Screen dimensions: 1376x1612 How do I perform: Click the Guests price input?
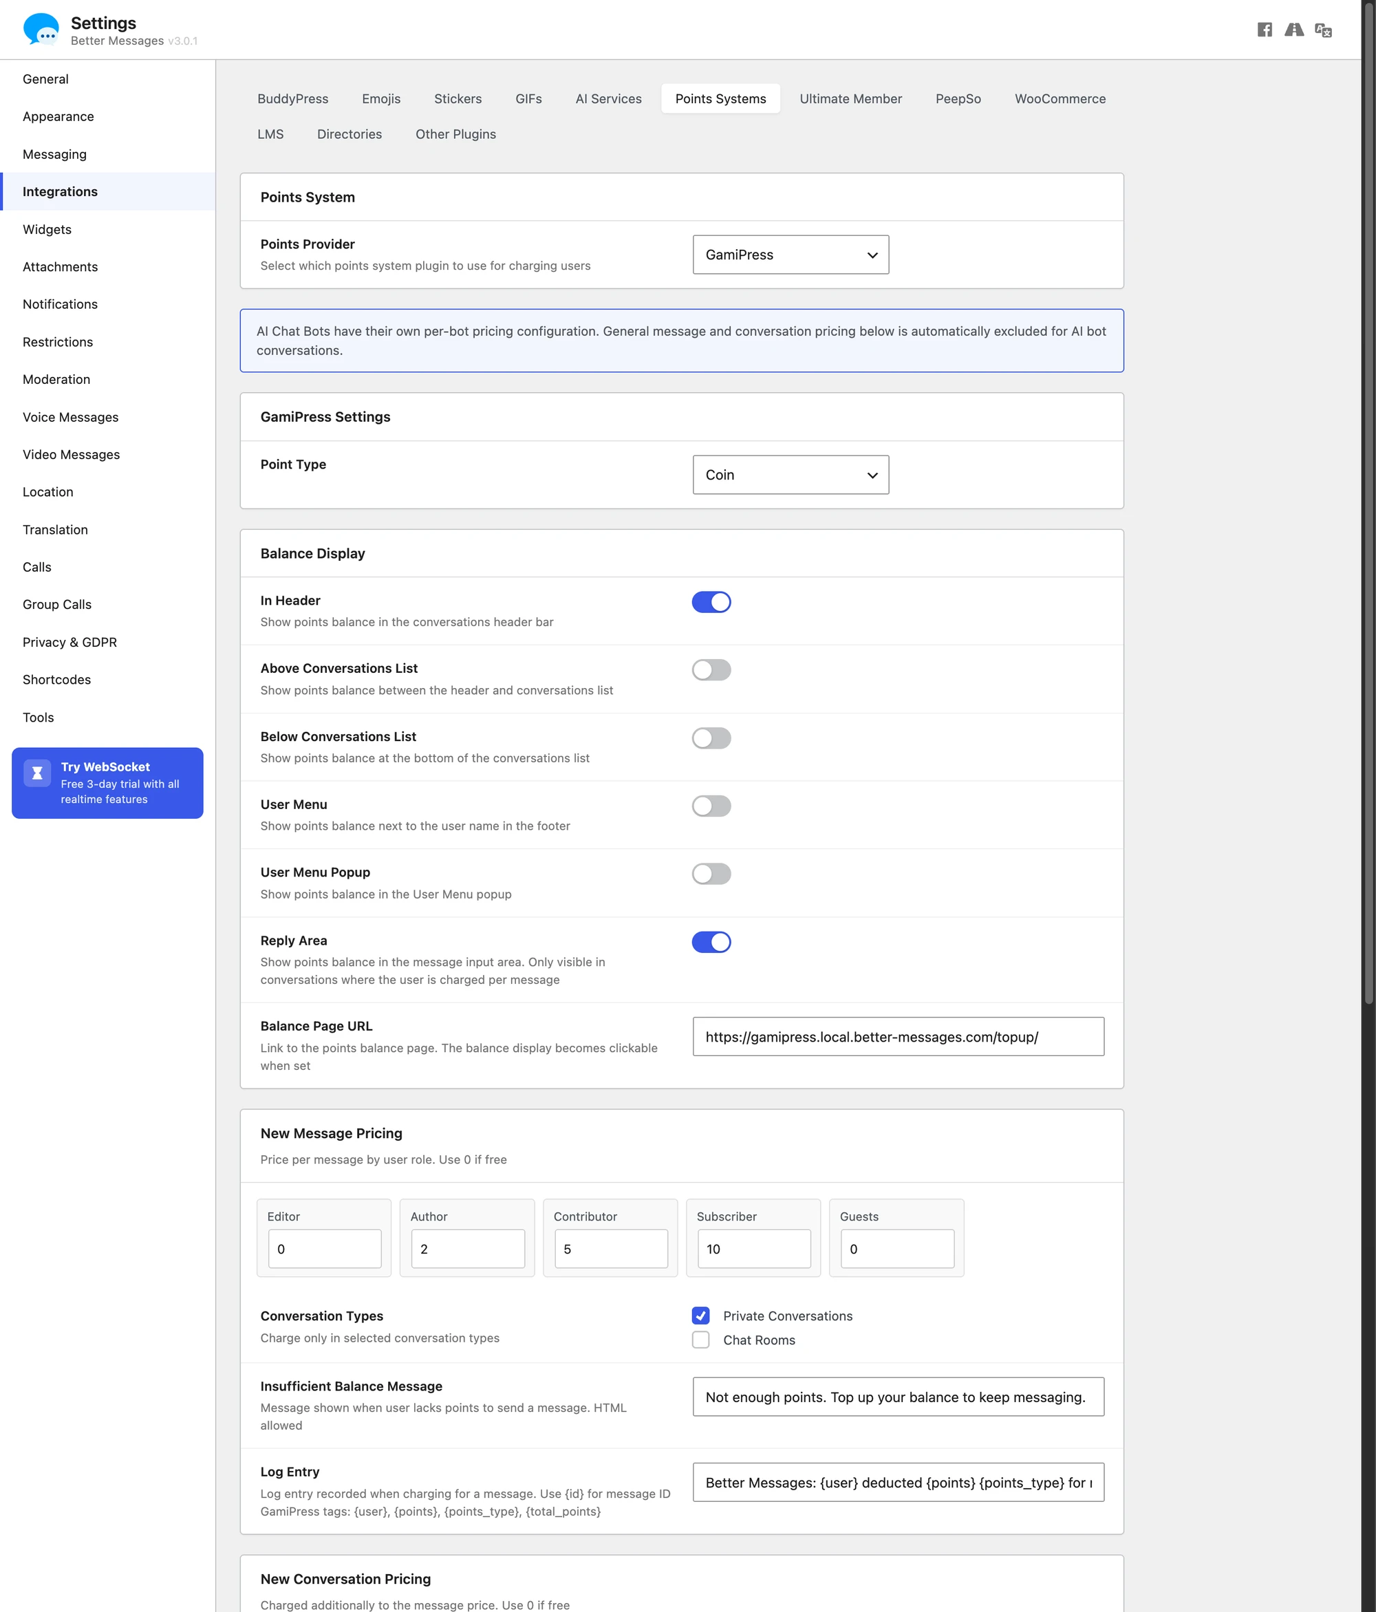897,1249
